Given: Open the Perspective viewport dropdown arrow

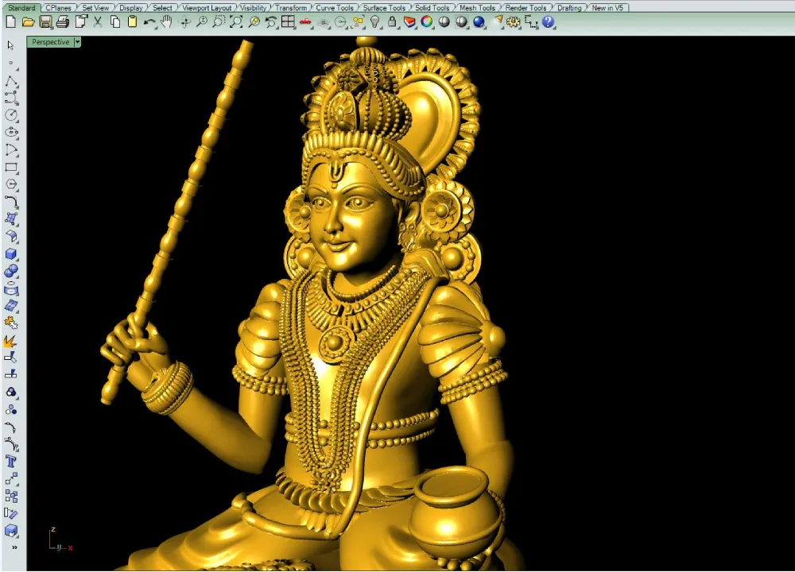Looking at the screenshot, I should coord(78,42).
